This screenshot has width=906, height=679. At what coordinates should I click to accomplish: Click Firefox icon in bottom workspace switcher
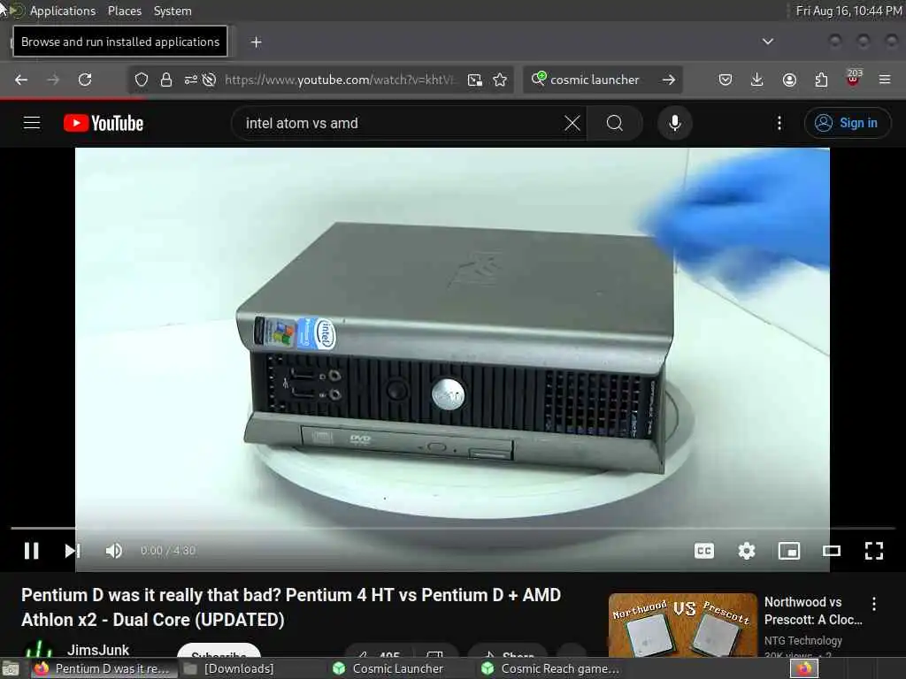tap(804, 668)
